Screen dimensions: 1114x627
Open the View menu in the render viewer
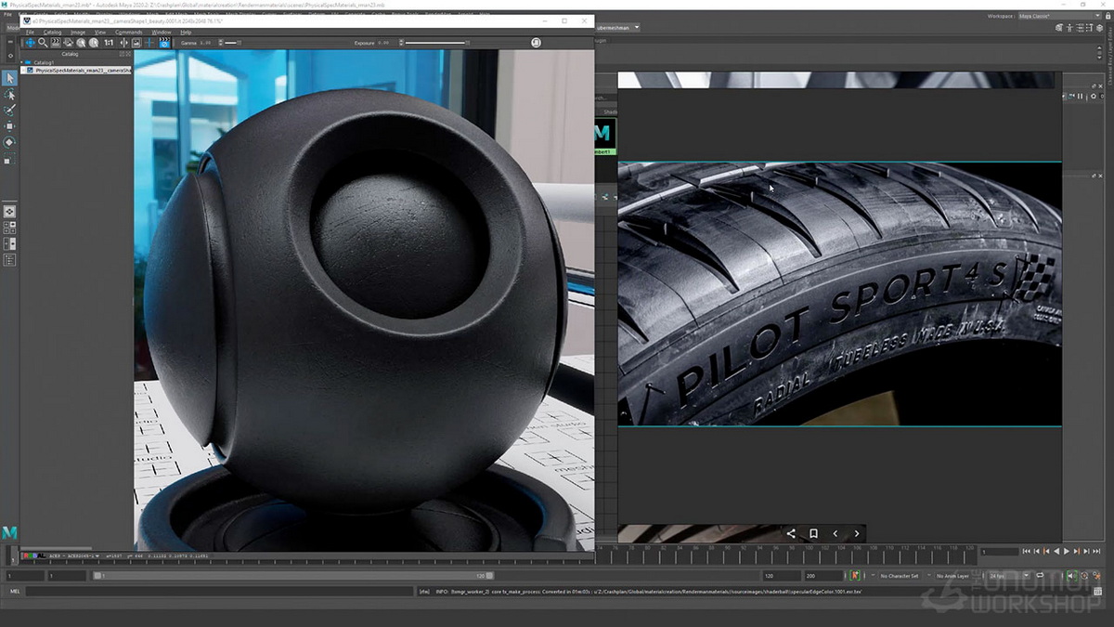point(99,33)
